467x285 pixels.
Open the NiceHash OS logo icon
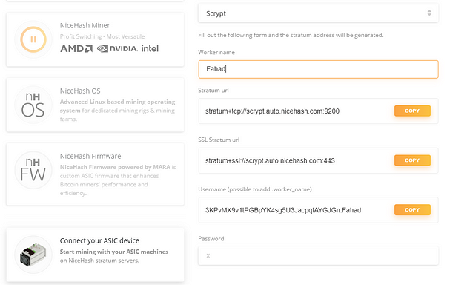click(x=33, y=105)
